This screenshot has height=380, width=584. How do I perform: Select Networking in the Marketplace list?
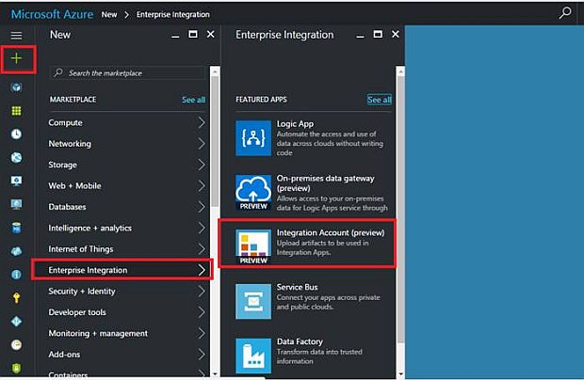tap(71, 144)
